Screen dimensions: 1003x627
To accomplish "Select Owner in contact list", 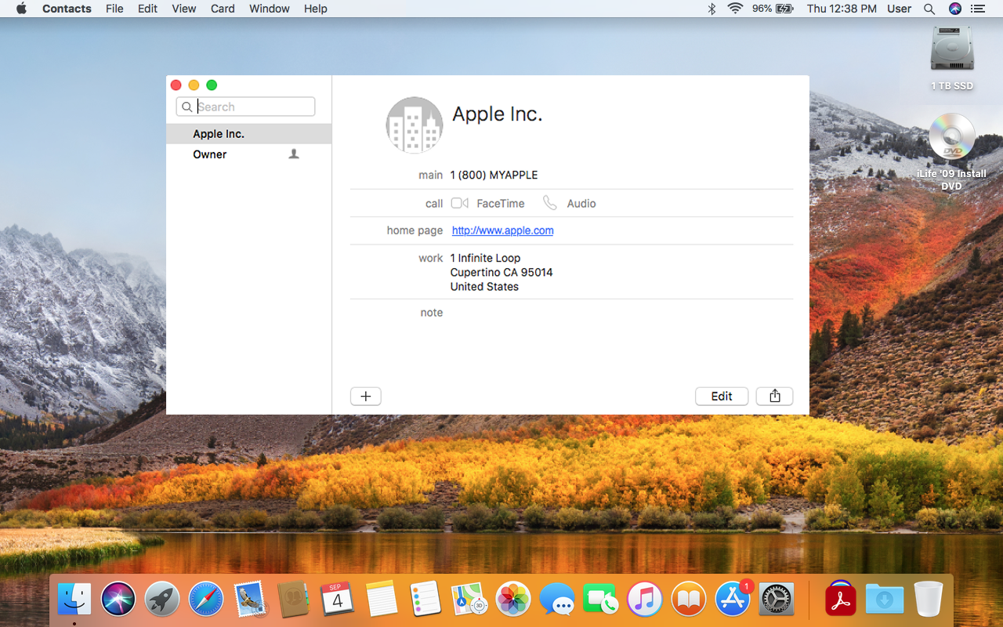I will tap(248, 154).
